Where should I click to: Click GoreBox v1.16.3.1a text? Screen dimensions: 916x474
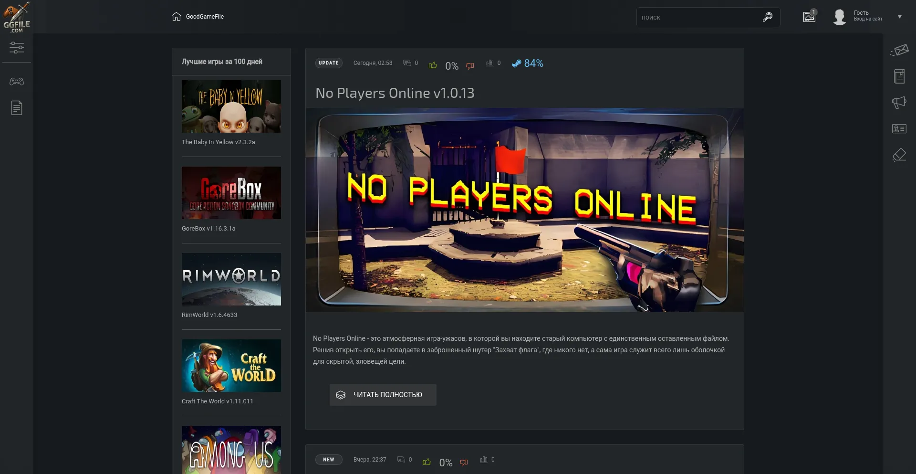tap(208, 229)
